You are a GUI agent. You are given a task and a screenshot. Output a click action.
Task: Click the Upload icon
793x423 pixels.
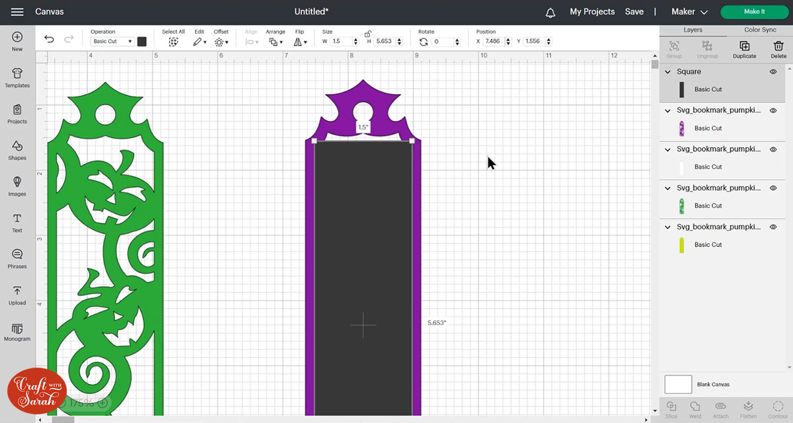17,294
